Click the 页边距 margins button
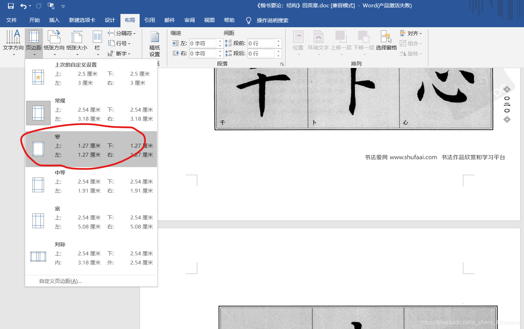This screenshot has width=524, height=329. tap(34, 43)
